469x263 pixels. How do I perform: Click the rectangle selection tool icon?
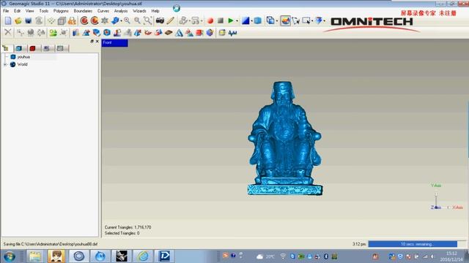(306, 20)
